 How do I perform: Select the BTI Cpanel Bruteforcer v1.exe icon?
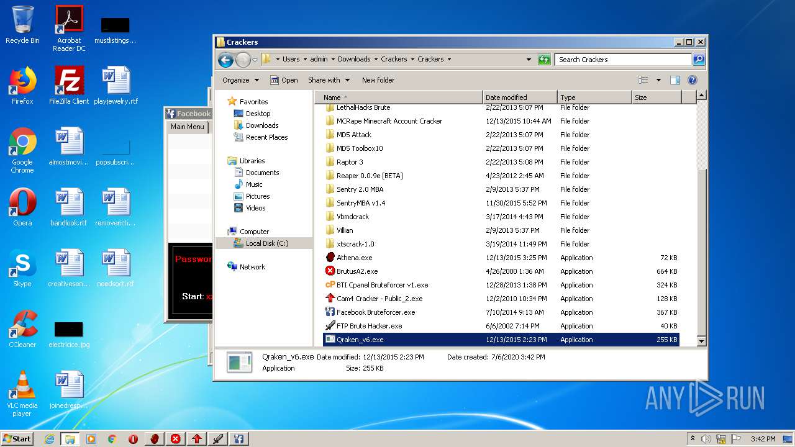click(330, 285)
